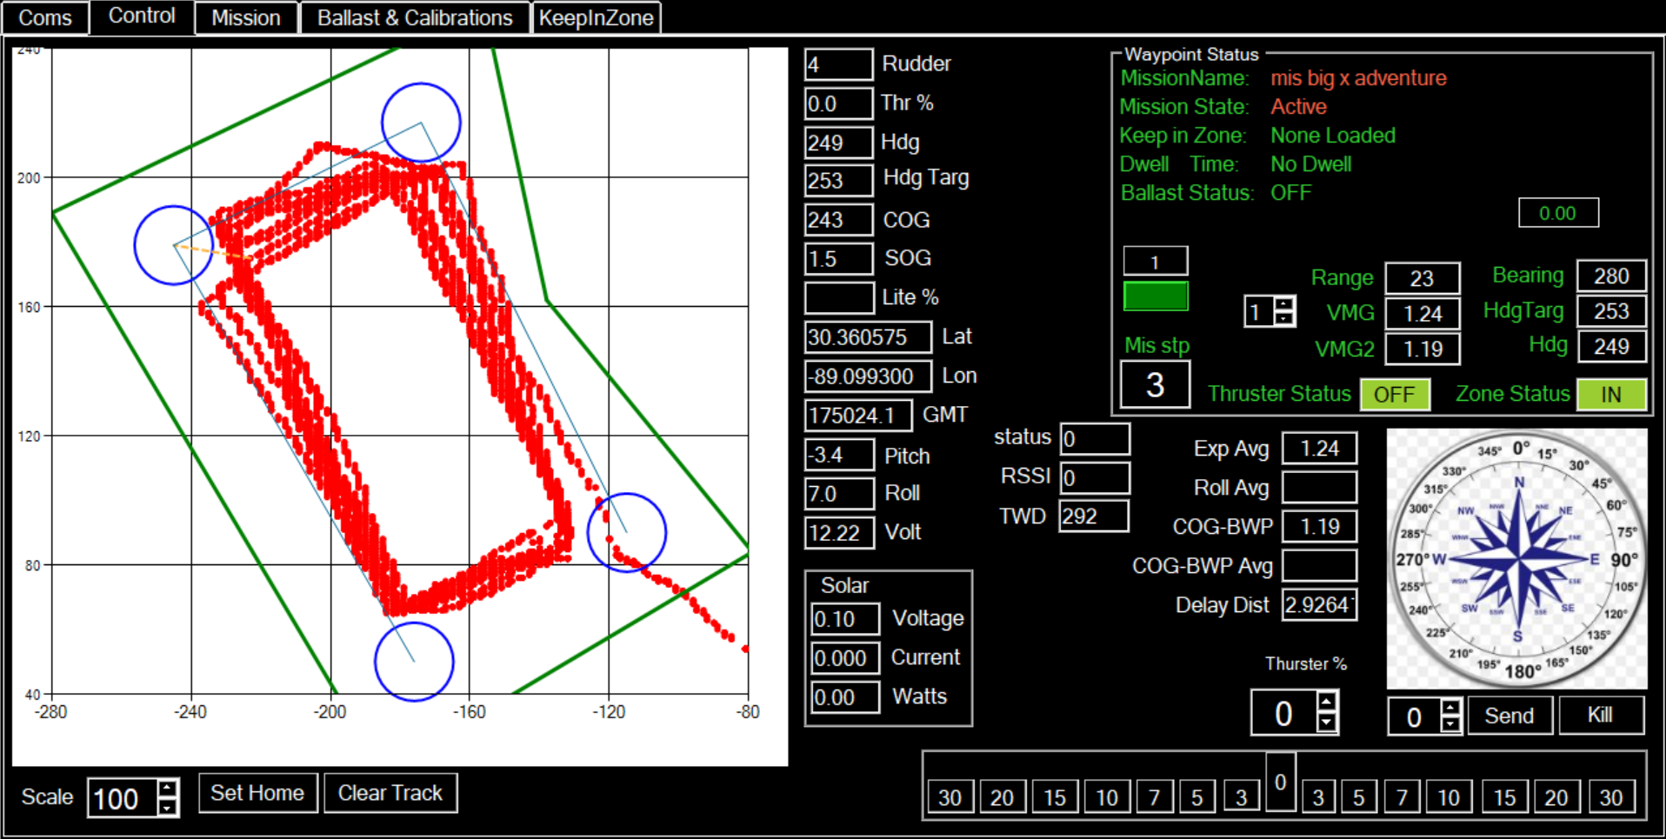Viewport: 1666px width, 839px height.
Task: Decrease Thruster % with down arrow
Action: [x=1326, y=722]
